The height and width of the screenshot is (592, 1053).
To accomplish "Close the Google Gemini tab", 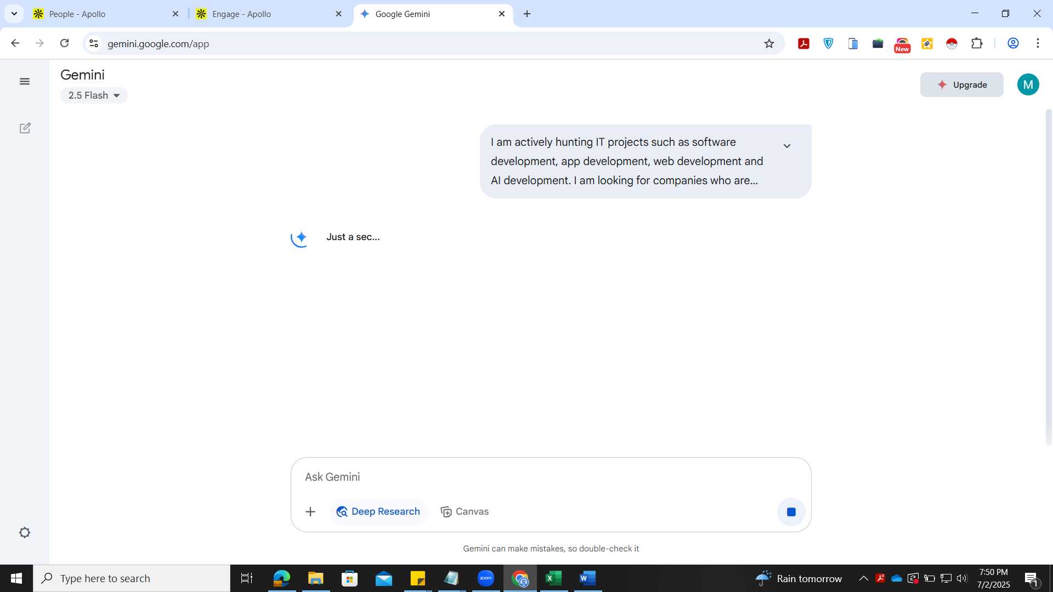I will click(501, 14).
